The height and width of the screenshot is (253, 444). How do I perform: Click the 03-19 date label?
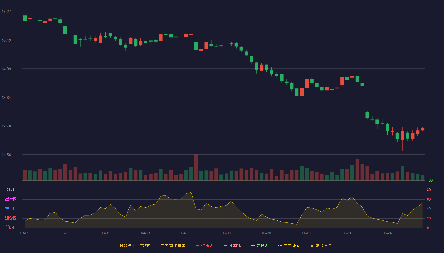(65, 233)
